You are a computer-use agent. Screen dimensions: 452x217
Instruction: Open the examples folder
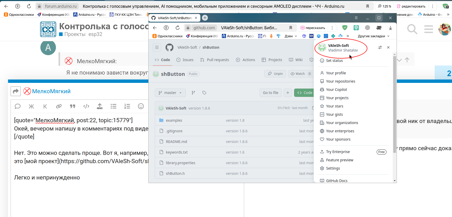pos(174,120)
